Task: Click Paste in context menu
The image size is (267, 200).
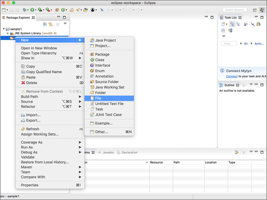Action: tap(50, 77)
